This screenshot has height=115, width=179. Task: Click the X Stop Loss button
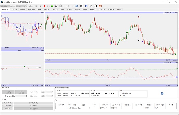(33, 106)
